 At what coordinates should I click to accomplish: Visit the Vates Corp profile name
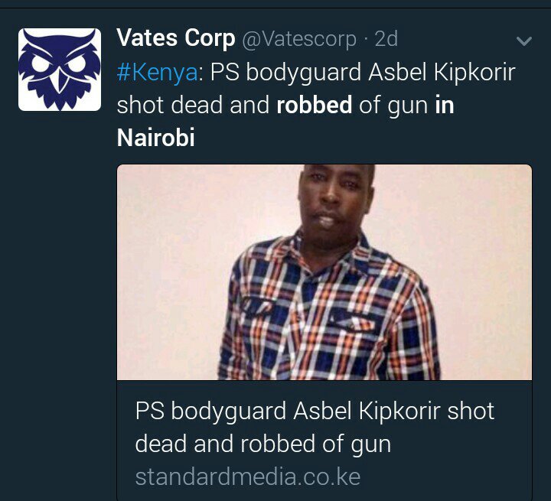tap(176, 38)
